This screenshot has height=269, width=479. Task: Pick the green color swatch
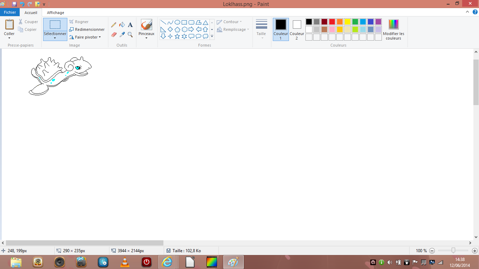(355, 22)
